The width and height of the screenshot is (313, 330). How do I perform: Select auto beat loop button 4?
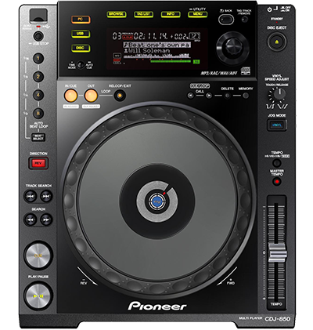(x=38, y=95)
